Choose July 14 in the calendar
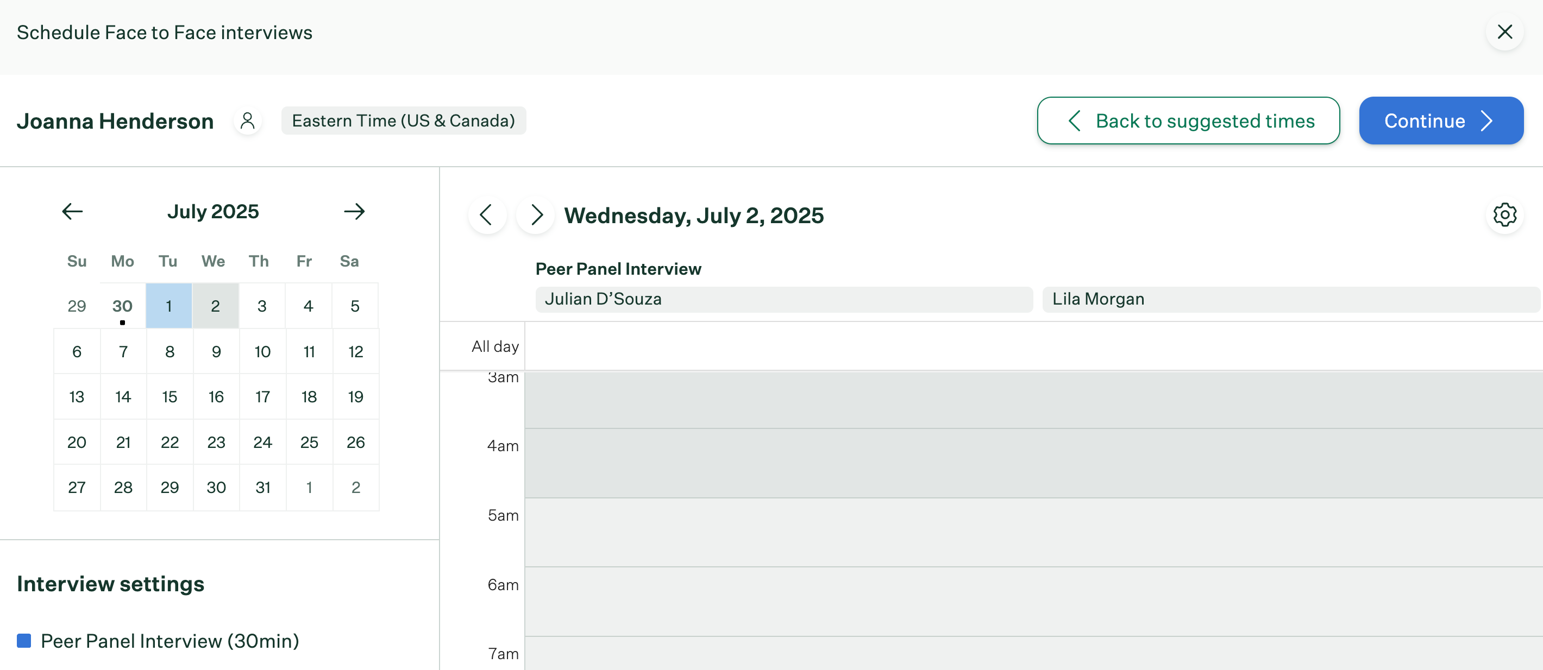The image size is (1543, 670). coord(123,397)
